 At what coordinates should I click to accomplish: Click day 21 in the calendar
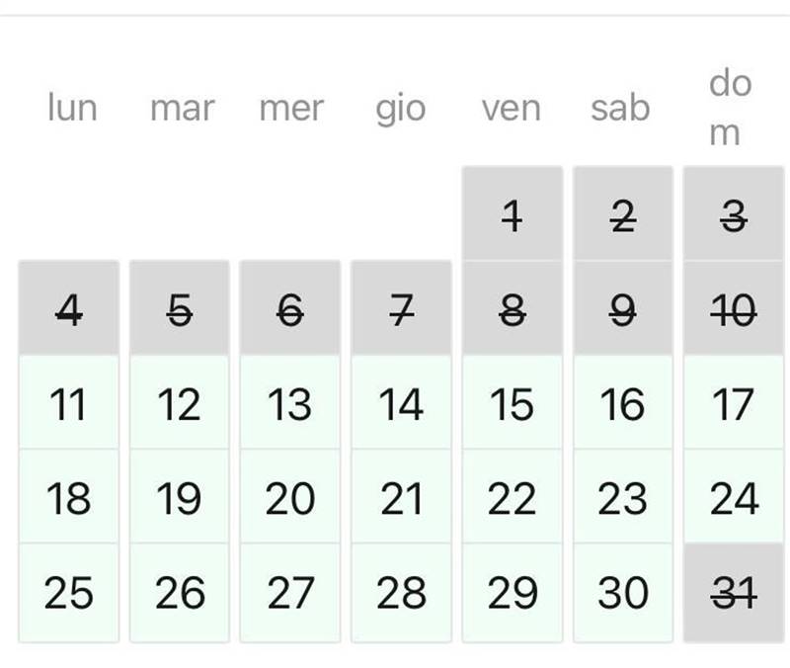coord(401,498)
